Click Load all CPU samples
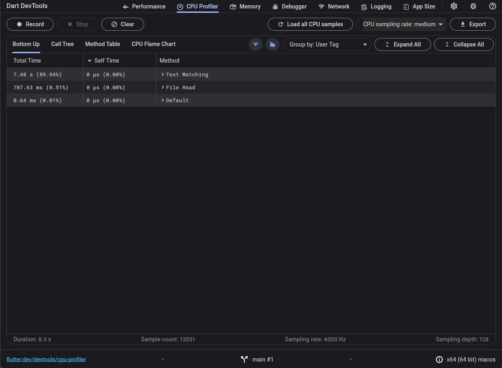 (310, 24)
